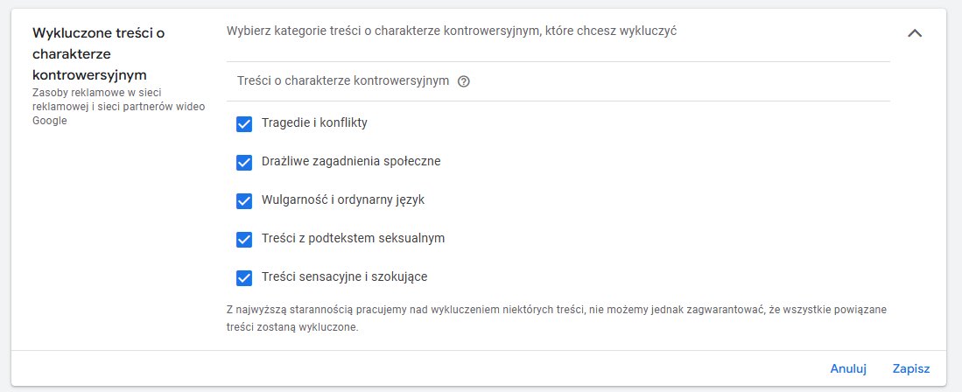
Task: Untick the Treści z podtekstem seksualnym checkbox
Action: 244,239
